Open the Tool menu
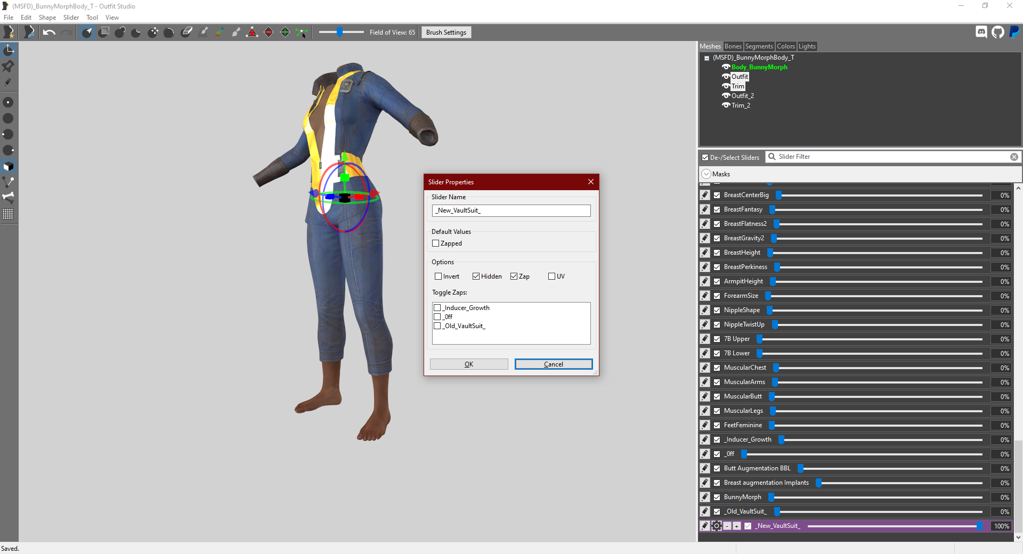Image resolution: width=1023 pixels, height=554 pixels. [x=92, y=18]
